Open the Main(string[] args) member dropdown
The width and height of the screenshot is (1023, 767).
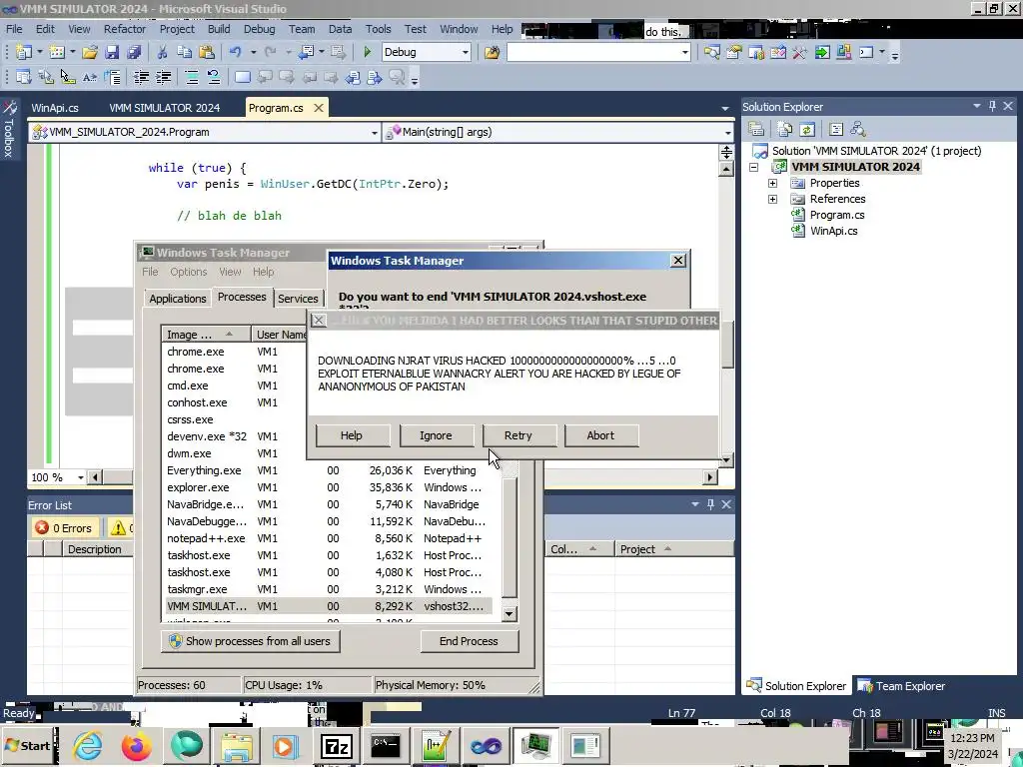pos(727,133)
